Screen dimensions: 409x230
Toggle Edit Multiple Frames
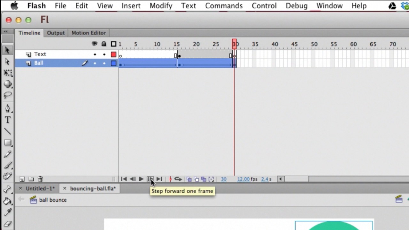tap(204, 179)
